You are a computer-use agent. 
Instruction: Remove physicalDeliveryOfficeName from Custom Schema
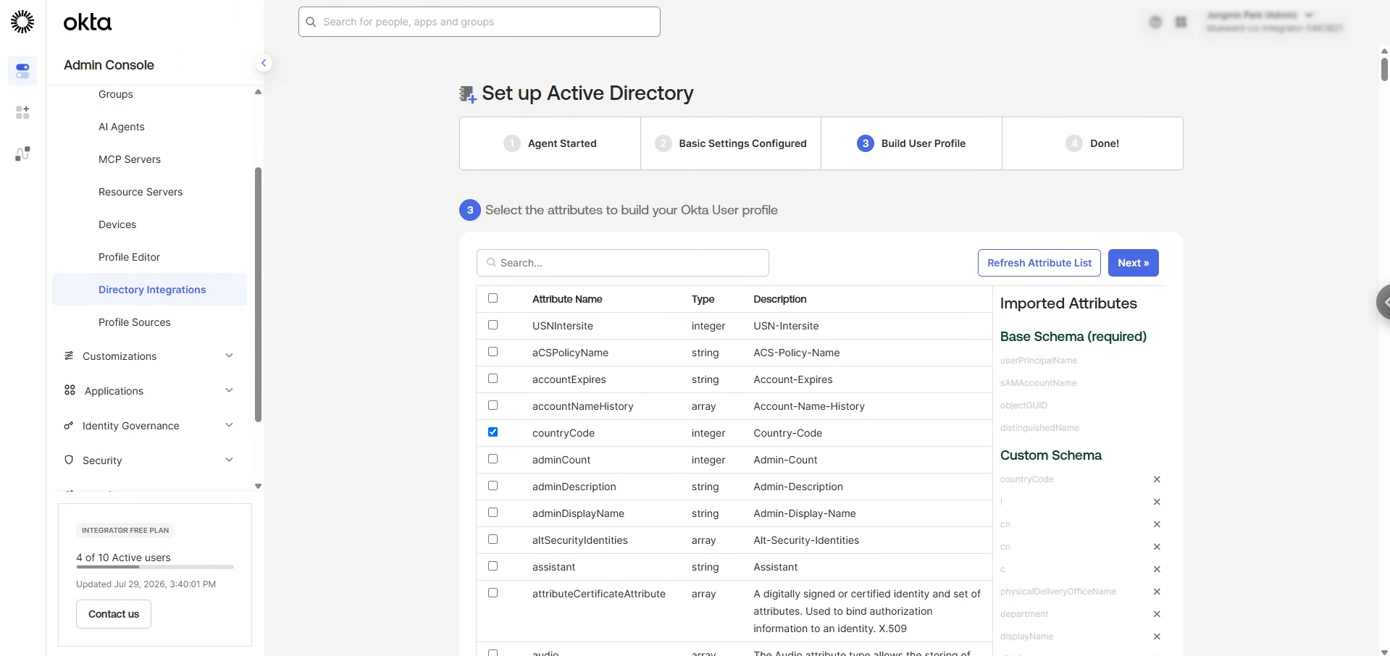(x=1157, y=592)
